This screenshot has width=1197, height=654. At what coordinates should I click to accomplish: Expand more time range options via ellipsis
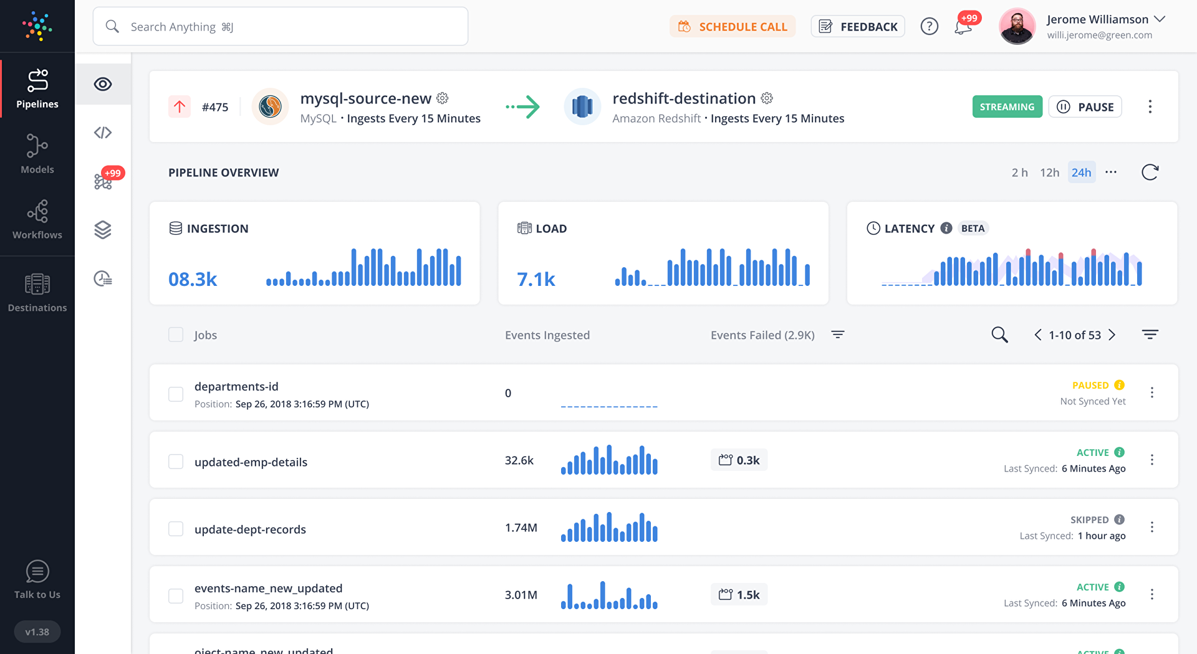1112,172
